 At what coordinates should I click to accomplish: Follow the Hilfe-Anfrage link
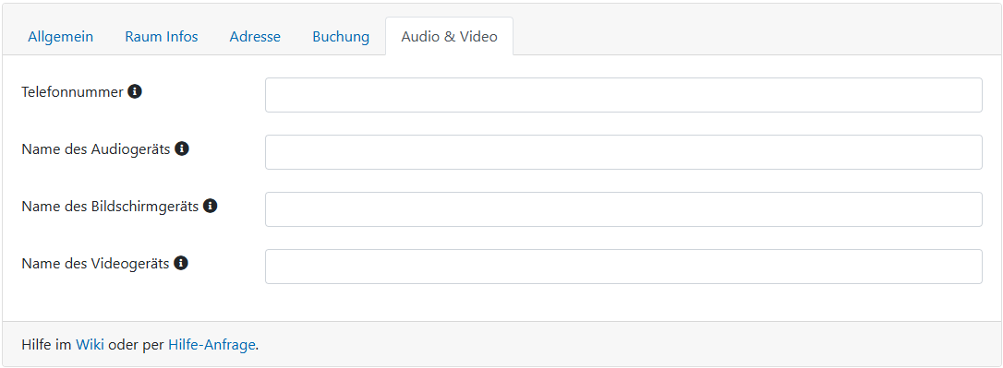coord(211,345)
